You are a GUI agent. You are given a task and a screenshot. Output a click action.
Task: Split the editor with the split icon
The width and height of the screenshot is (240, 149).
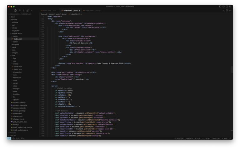pos(227,11)
